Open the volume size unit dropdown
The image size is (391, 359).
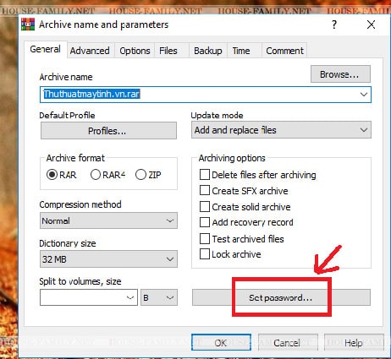[159, 297]
